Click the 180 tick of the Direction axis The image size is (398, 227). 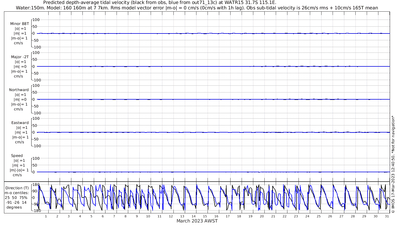[36, 185]
